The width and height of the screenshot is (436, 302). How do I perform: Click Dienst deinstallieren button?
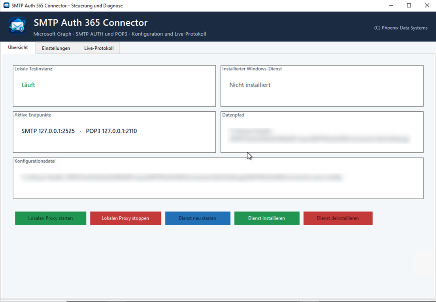click(x=338, y=218)
